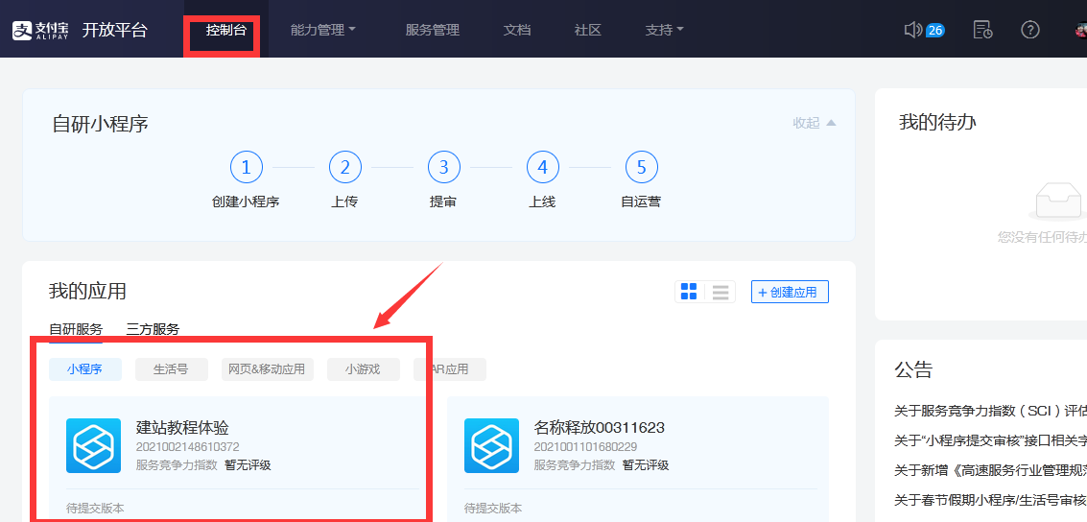This screenshot has height=522, width=1087.
Task: Click the 名称释放00311623 app icon
Action: (x=490, y=445)
